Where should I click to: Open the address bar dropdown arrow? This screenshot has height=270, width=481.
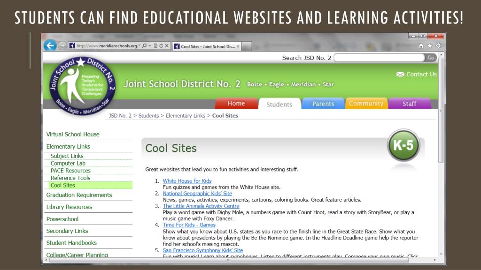pos(150,46)
